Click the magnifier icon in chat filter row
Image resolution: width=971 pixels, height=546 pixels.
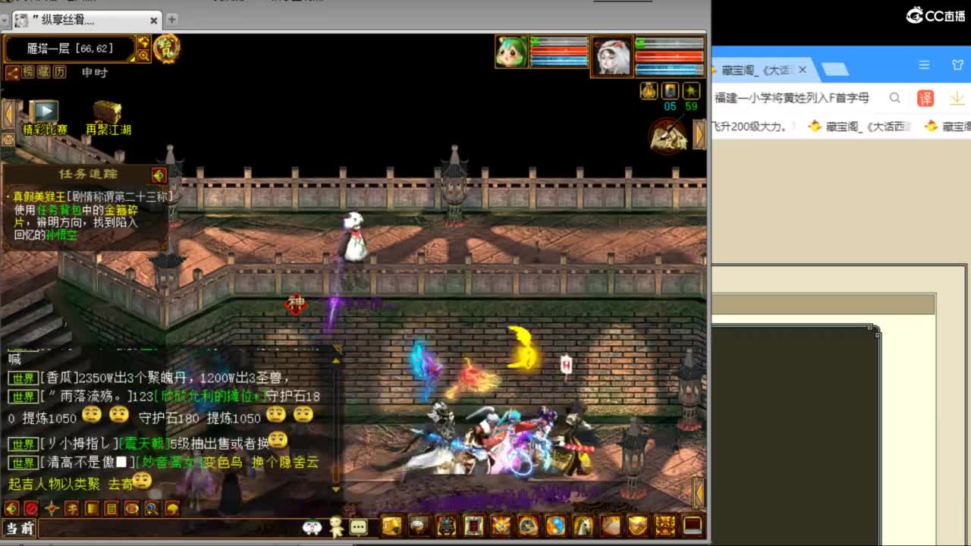click(152, 508)
